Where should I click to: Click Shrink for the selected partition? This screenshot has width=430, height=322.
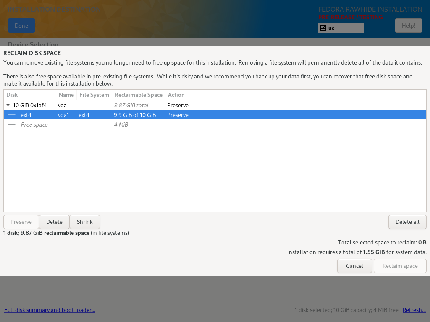coord(85,222)
